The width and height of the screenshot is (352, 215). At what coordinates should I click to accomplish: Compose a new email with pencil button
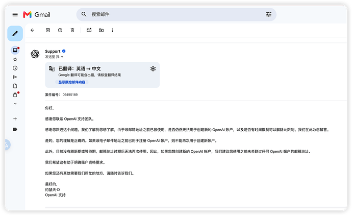tap(15, 34)
